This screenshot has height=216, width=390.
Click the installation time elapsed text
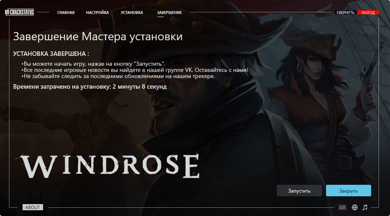click(90, 87)
